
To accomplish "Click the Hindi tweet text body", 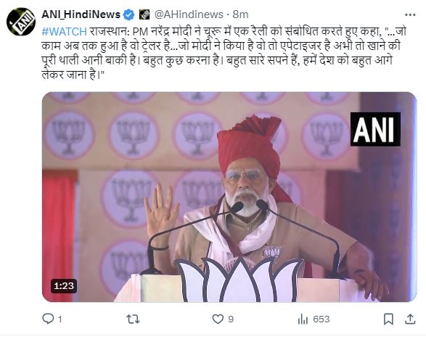I will [224, 53].
